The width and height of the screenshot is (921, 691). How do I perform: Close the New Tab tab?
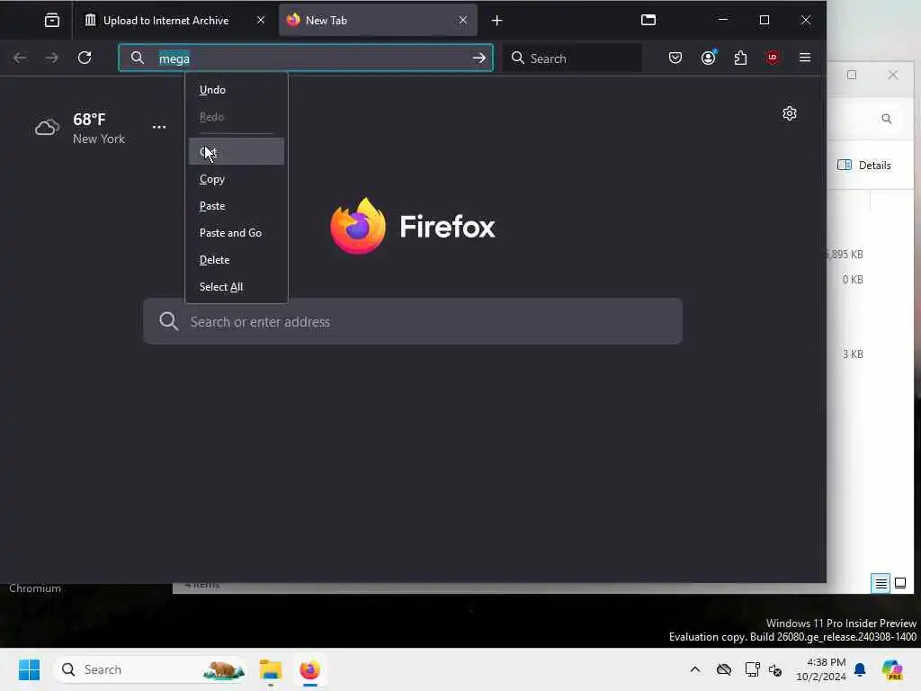click(x=463, y=20)
